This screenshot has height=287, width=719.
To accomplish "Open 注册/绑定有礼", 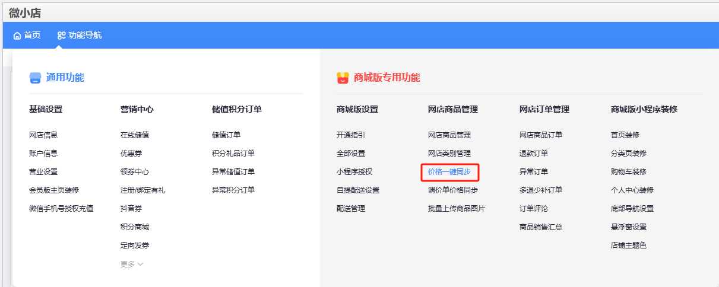I will click(x=143, y=190).
